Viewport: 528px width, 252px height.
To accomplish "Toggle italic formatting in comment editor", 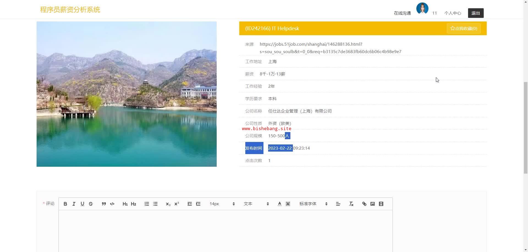I will click(74, 204).
